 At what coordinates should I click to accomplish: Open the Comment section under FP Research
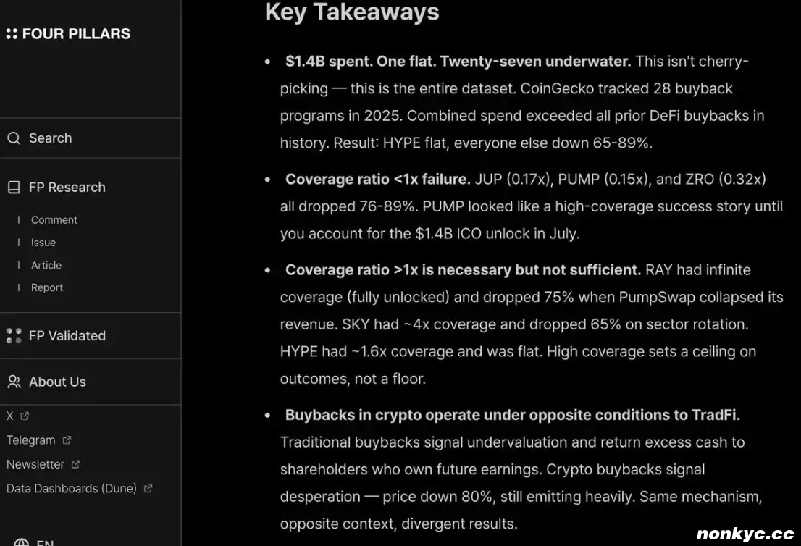point(54,220)
